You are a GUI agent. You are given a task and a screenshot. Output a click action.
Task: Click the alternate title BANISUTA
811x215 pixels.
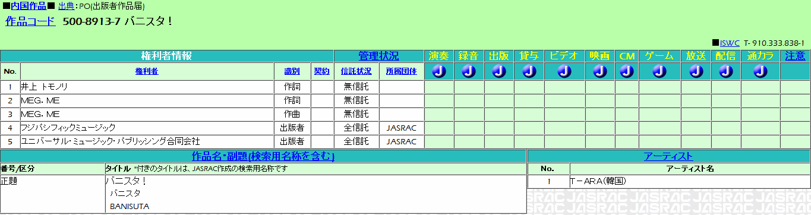point(129,206)
